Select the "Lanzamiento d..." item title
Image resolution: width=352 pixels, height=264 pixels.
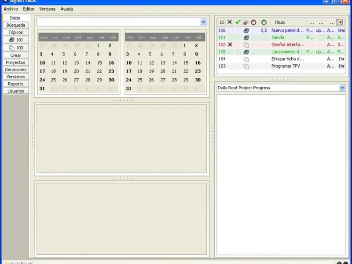(x=287, y=52)
